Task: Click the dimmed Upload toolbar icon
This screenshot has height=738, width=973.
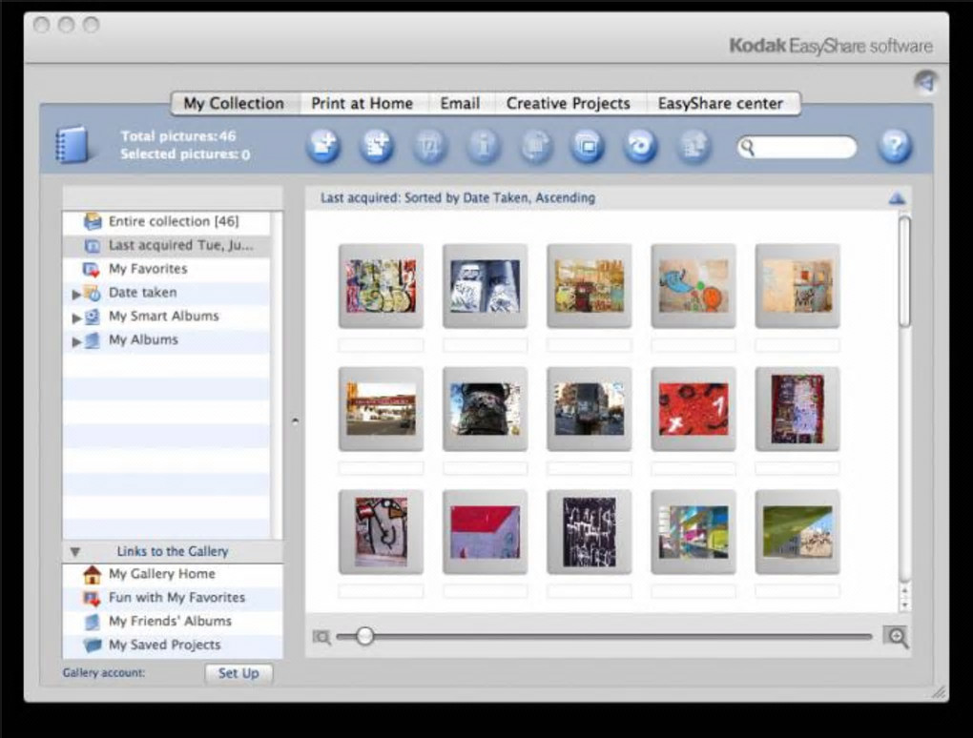Action: tap(694, 146)
